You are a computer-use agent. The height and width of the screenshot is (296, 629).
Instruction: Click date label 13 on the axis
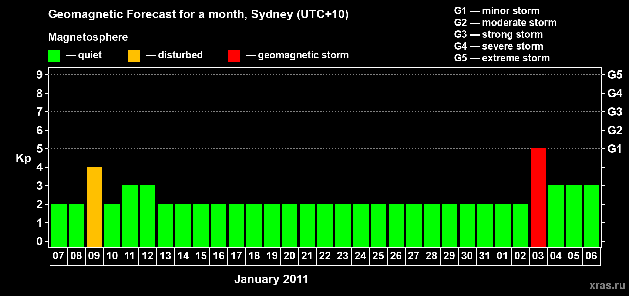tap(165, 256)
